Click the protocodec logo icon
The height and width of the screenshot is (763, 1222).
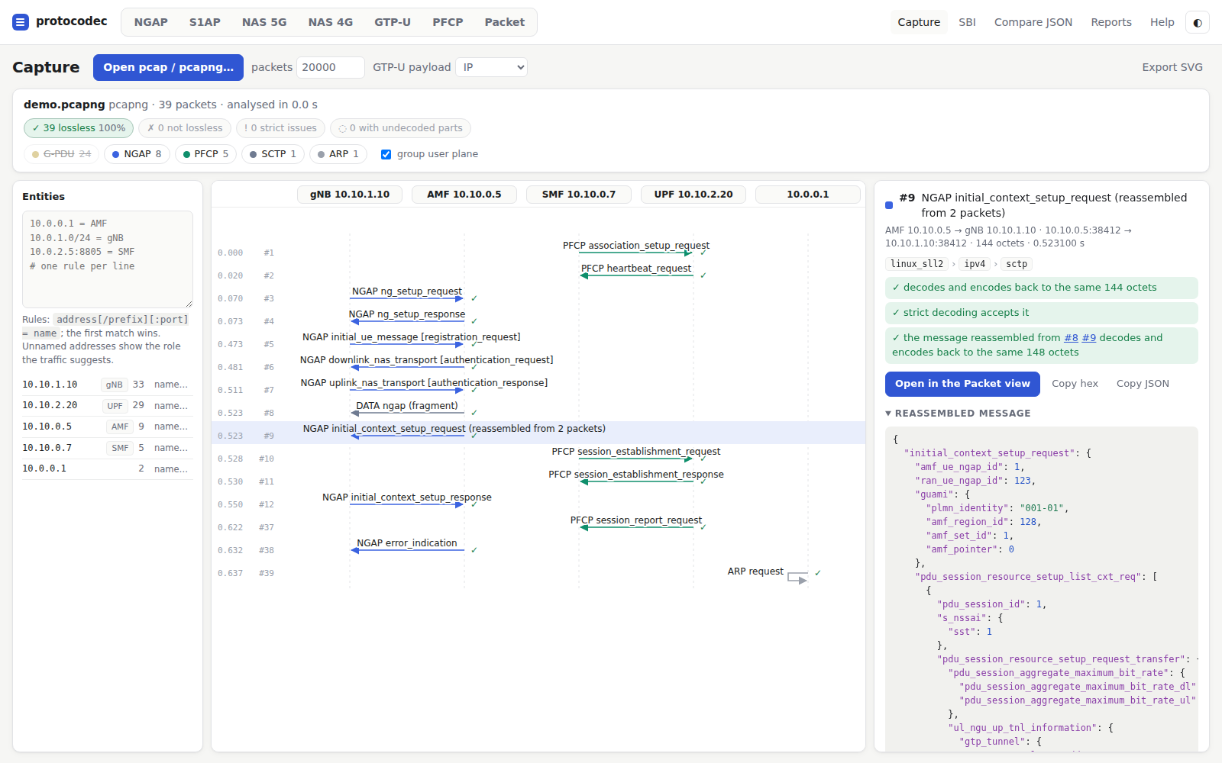(x=21, y=22)
